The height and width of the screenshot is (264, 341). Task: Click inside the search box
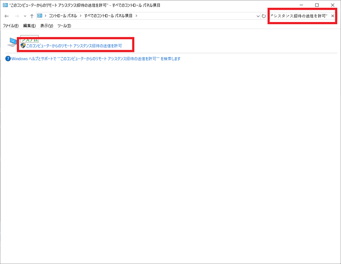point(300,16)
